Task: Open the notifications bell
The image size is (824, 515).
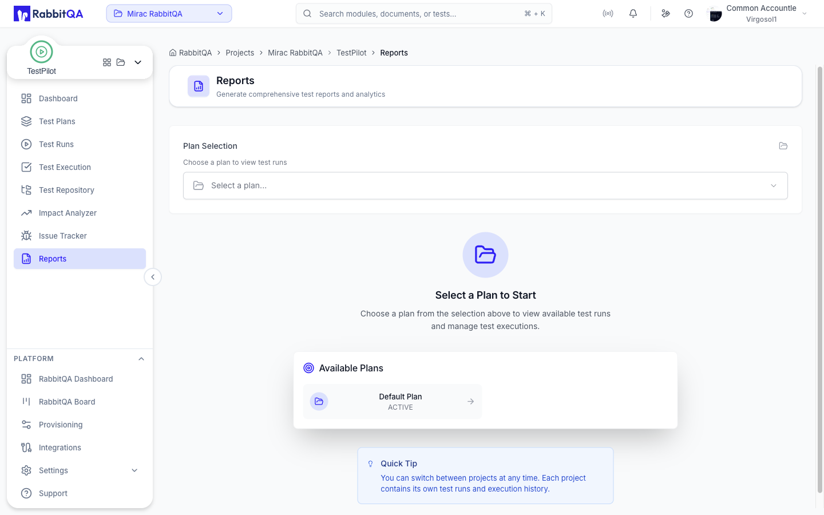Action: (633, 14)
